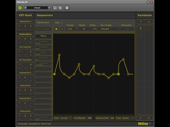The height and width of the screenshot is (127, 170).
Task: Go to the previous preset arrow
Action: tap(25, 8)
